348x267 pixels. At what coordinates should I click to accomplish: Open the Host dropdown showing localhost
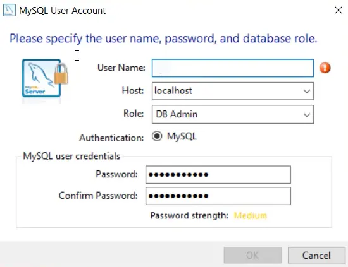pos(233,91)
